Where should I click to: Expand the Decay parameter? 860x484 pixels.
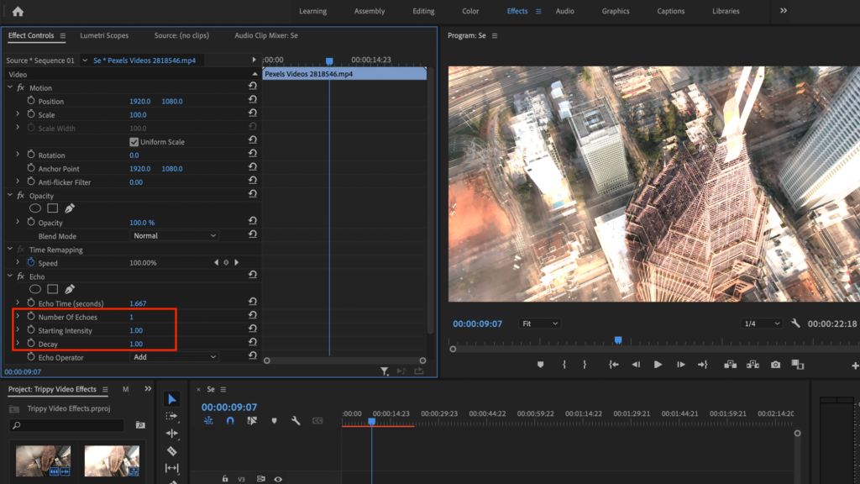coord(18,344)
